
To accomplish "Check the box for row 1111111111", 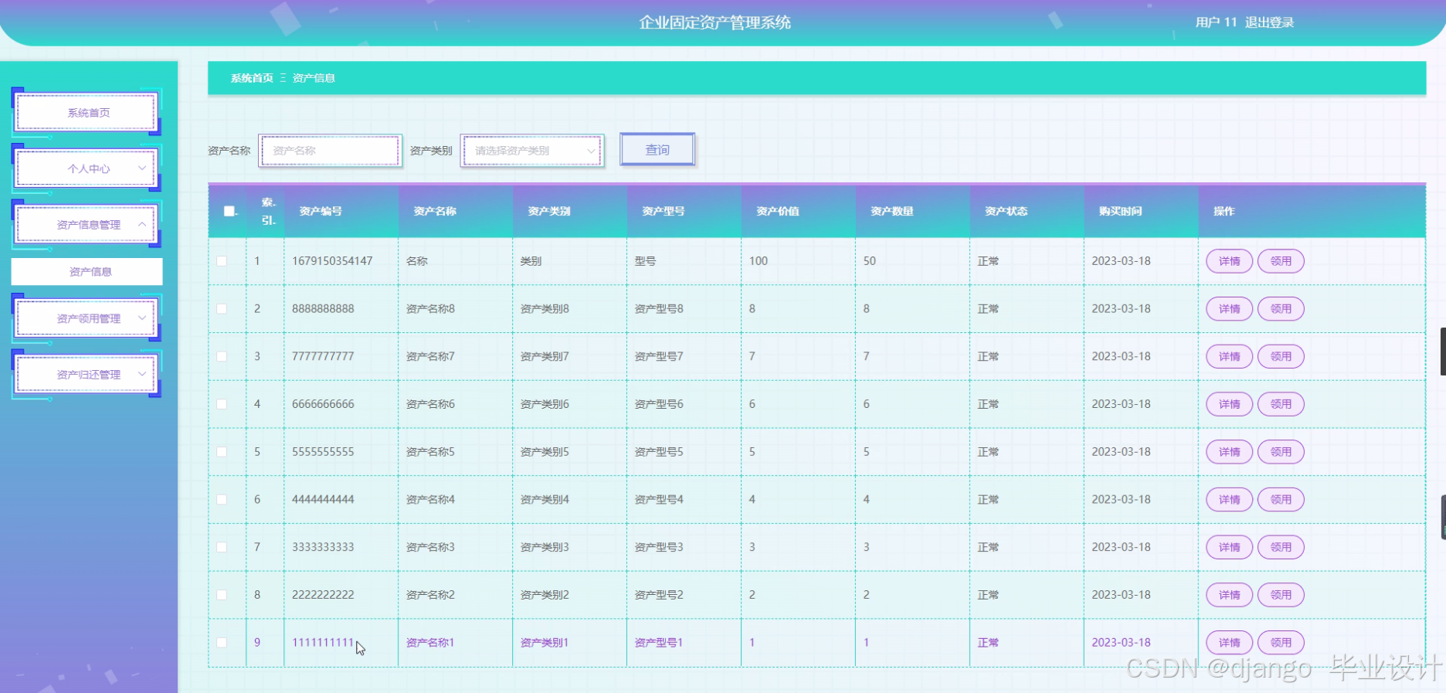I will [x=222, y=643].
